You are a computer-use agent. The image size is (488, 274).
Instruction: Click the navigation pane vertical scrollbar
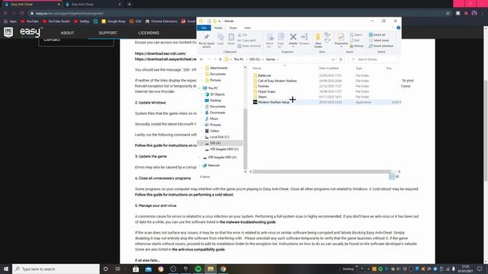(246, 139)
